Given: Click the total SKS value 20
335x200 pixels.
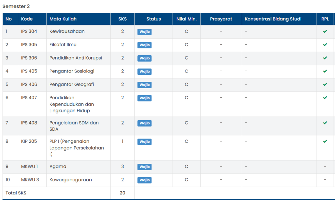Looking at the screenshot, I should 122,193.
